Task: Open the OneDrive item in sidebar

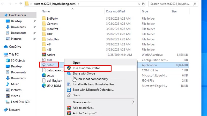Action: 15,47
